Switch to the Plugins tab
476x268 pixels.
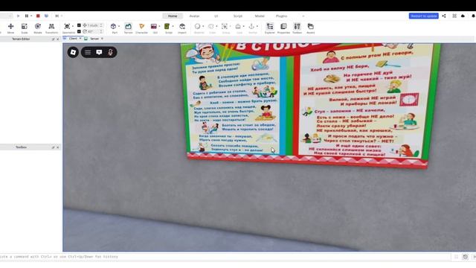281,16
